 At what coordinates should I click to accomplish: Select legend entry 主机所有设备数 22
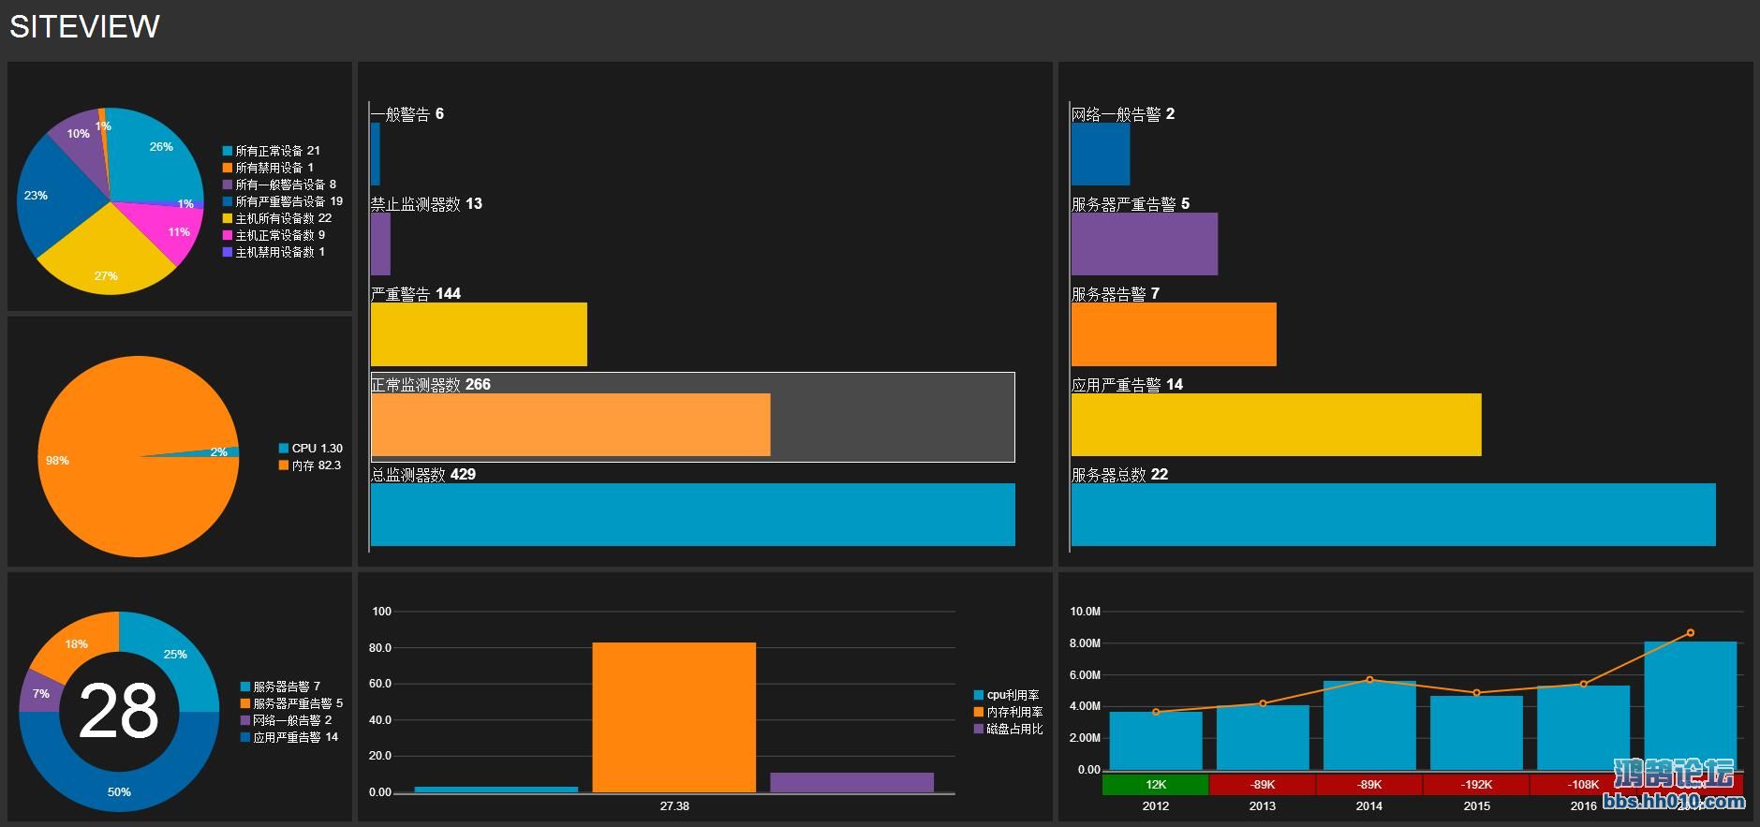(x=277, y=218)
